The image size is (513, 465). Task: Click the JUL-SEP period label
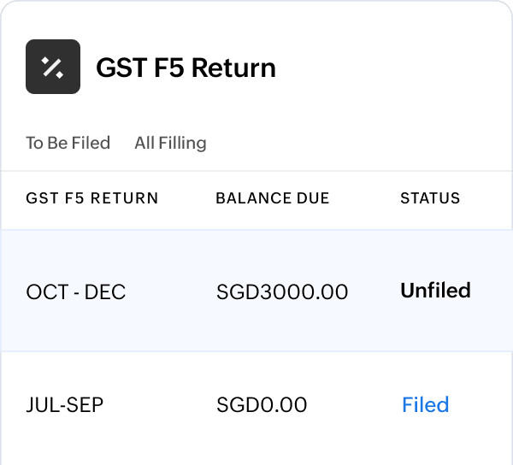point(65,405)
